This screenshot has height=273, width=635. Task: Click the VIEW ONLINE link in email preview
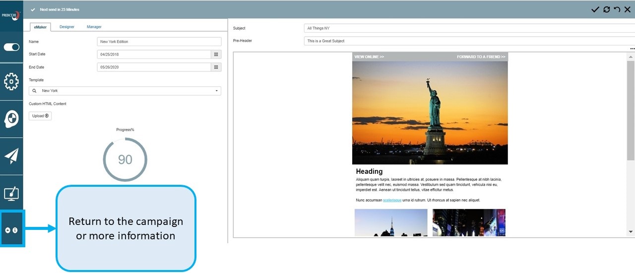369,57
